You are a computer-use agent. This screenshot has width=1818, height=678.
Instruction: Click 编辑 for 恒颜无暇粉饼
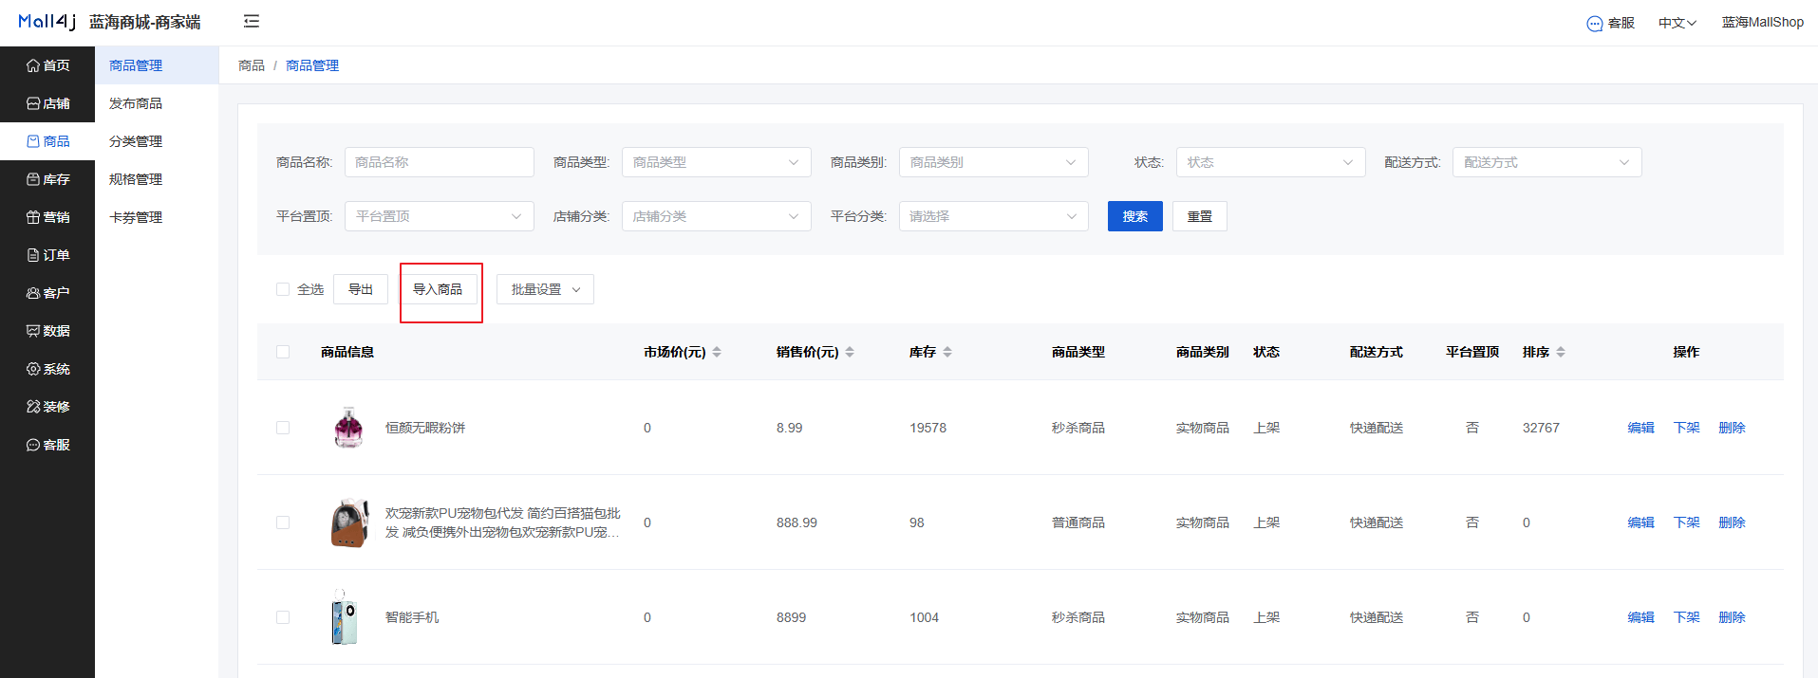pos(1641,428)
